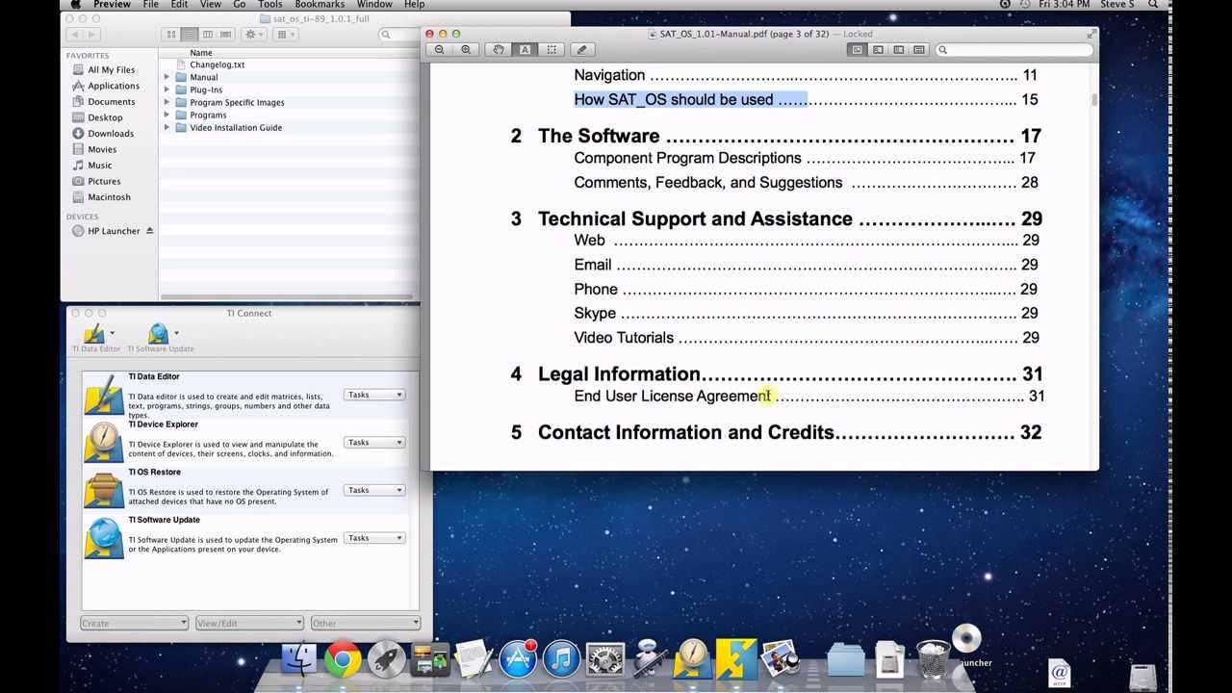Select the TI Device Explorer list icon
Viewport: 1232px width, 693px height.
point(103,443)
